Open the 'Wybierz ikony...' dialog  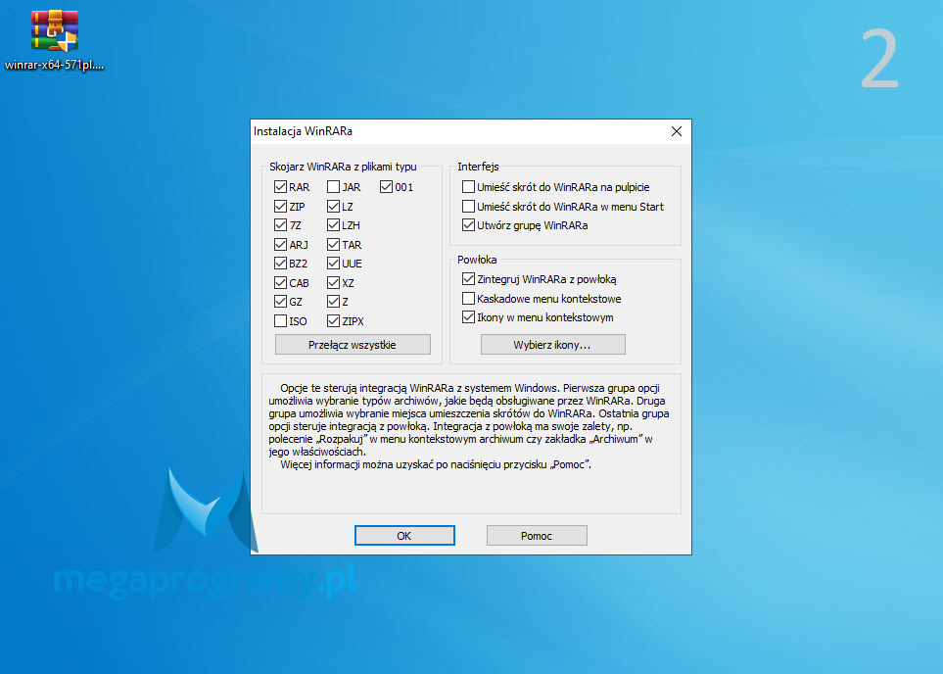click(x=552, y=345)
